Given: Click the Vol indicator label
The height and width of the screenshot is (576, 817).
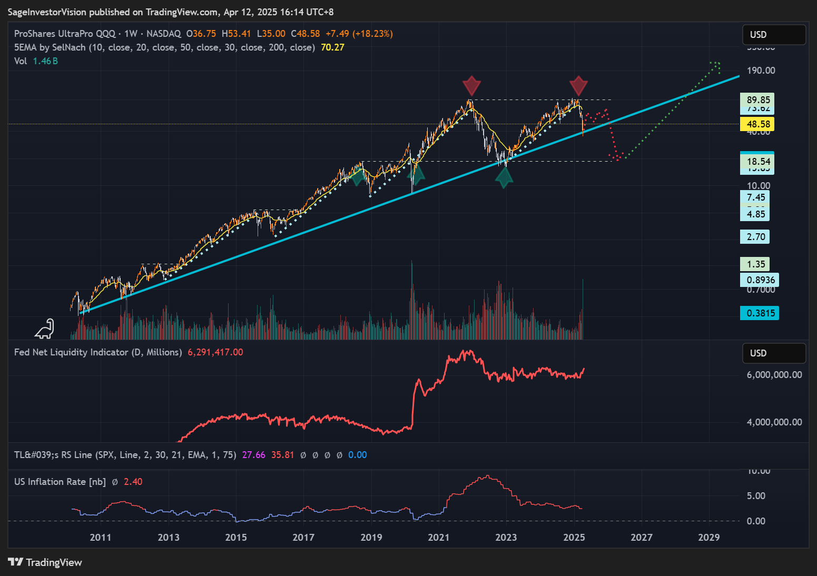Looking at the screenshot, I should [x=21, y=61].
